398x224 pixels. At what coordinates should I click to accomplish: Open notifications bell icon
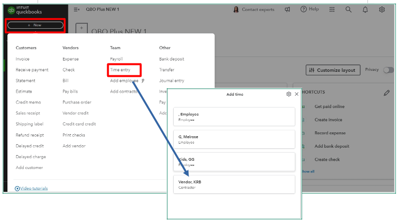click(x=365, y=9)
